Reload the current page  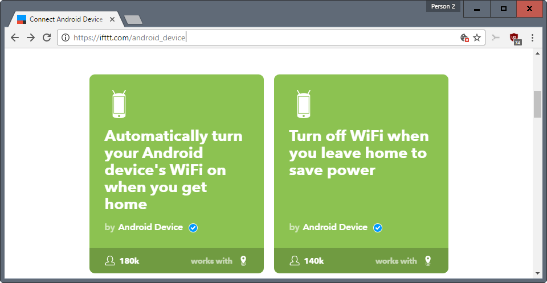click(x=47, y=38)
